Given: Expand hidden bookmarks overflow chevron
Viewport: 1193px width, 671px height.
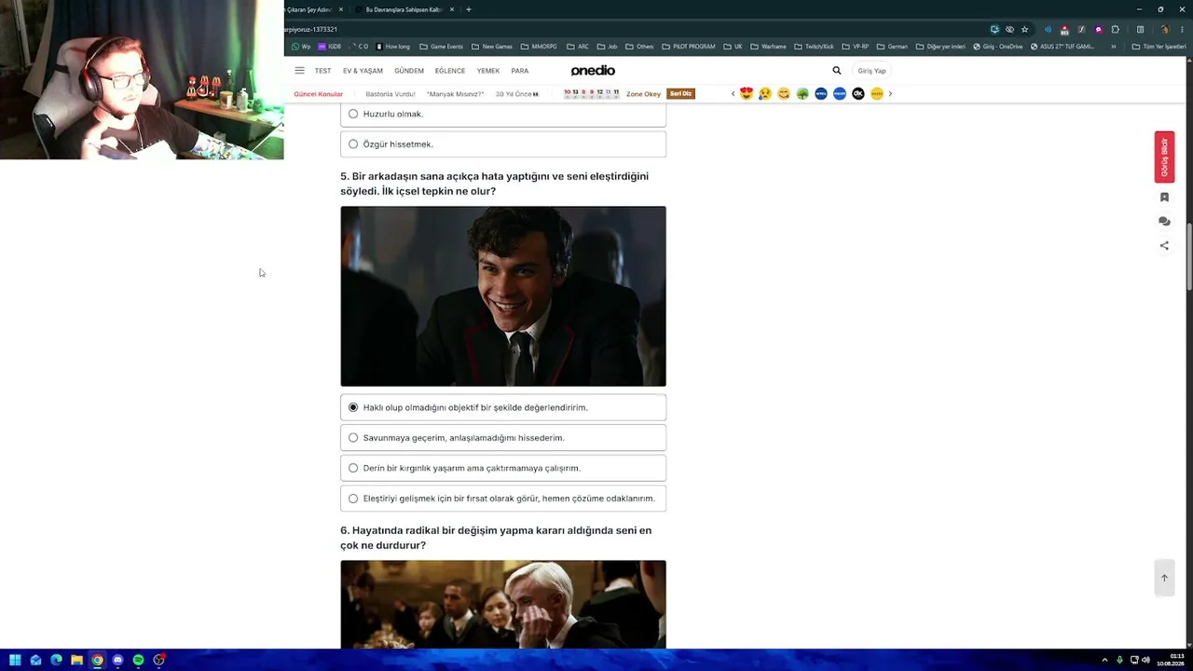Looking at the screenshot, I should coord(1113,47).
